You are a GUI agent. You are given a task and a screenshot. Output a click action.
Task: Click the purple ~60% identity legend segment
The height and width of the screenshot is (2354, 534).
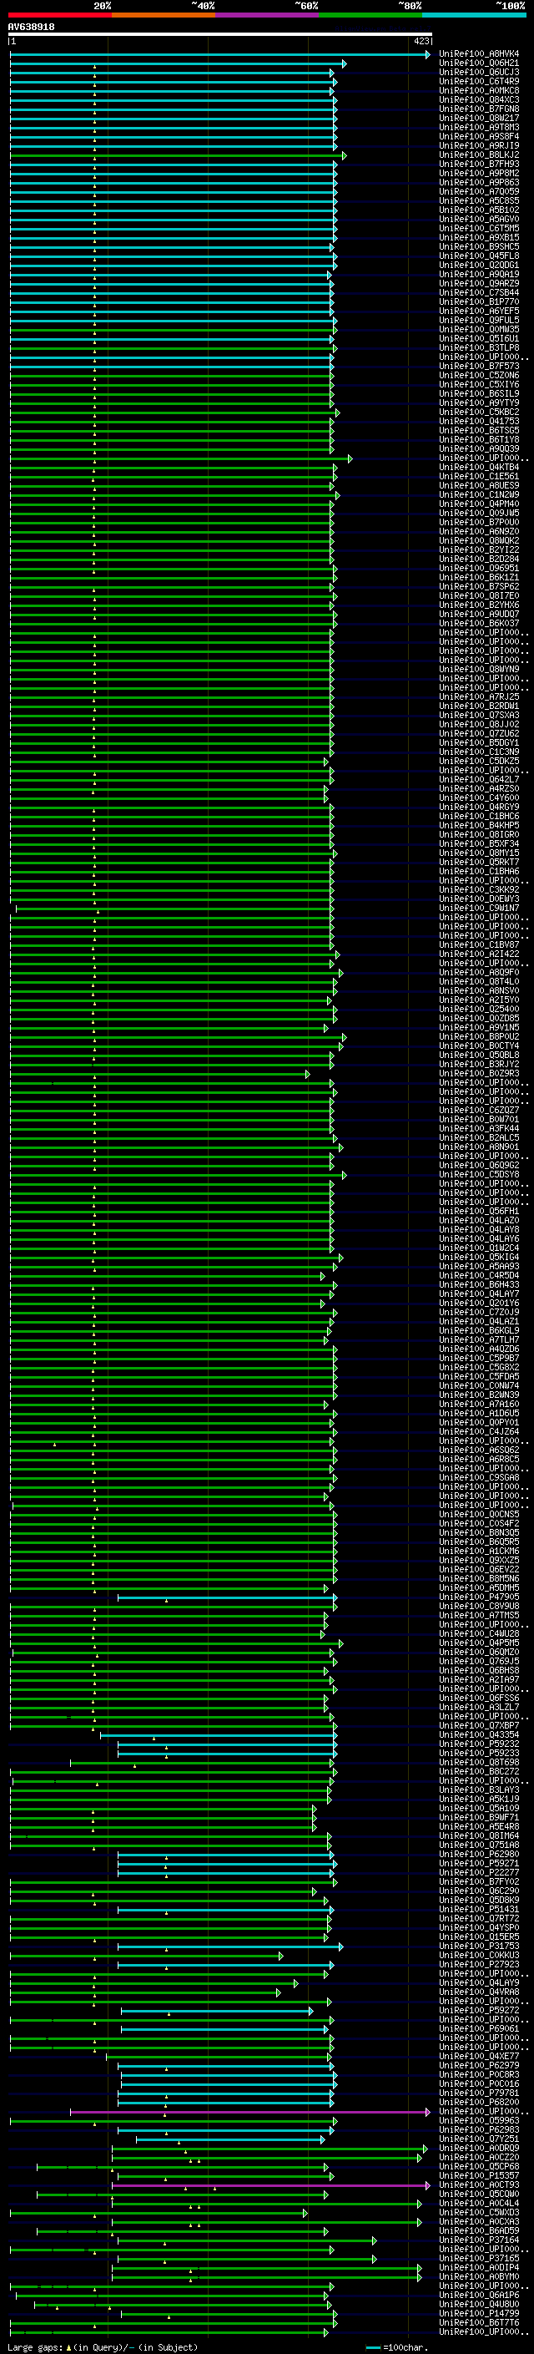point(266,15)
